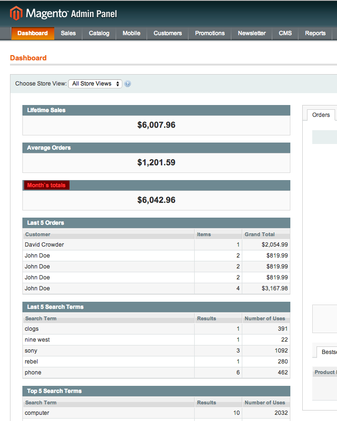Image resolution: width=337 pixels, height=421 pixels.
Task: Click the Average Orders header
Action: (x=156, y=148)
